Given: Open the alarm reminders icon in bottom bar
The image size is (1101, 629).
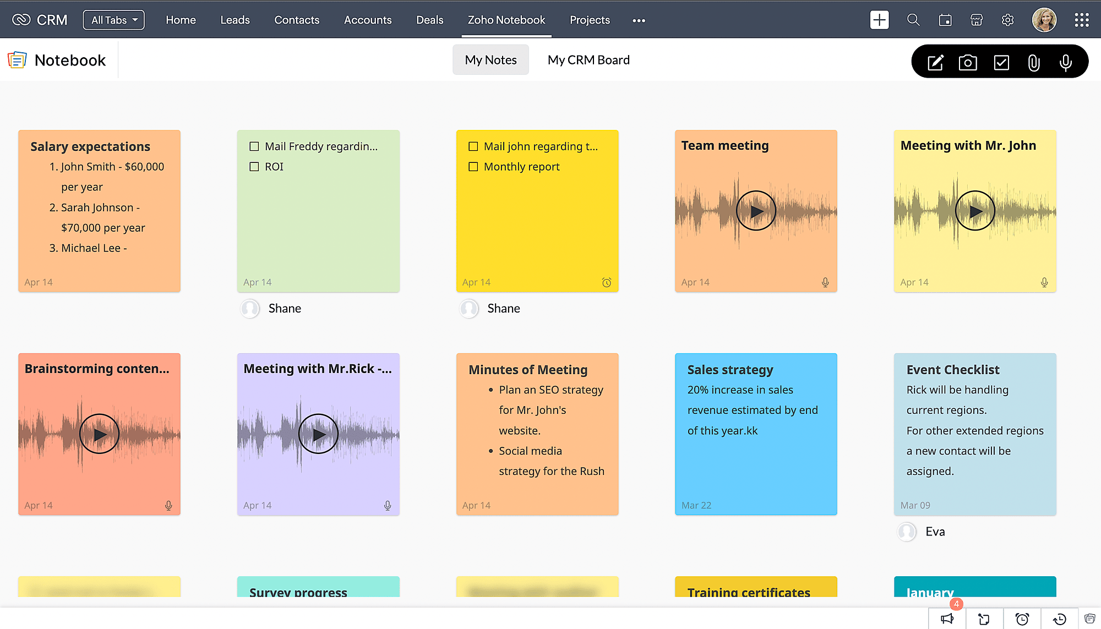Looking at the screenshot, I should coord(1022,619).
